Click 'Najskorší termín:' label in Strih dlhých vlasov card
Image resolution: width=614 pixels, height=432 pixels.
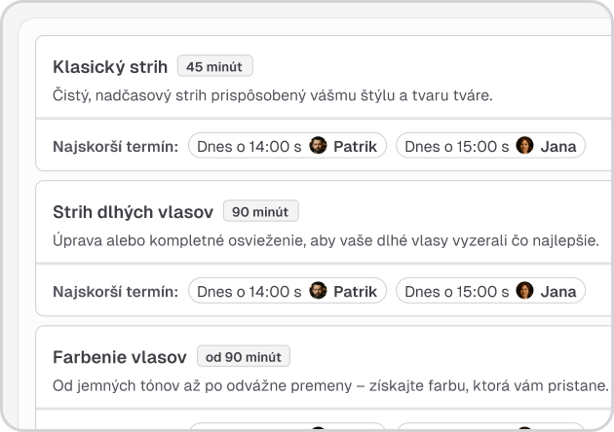click(116, 292)
